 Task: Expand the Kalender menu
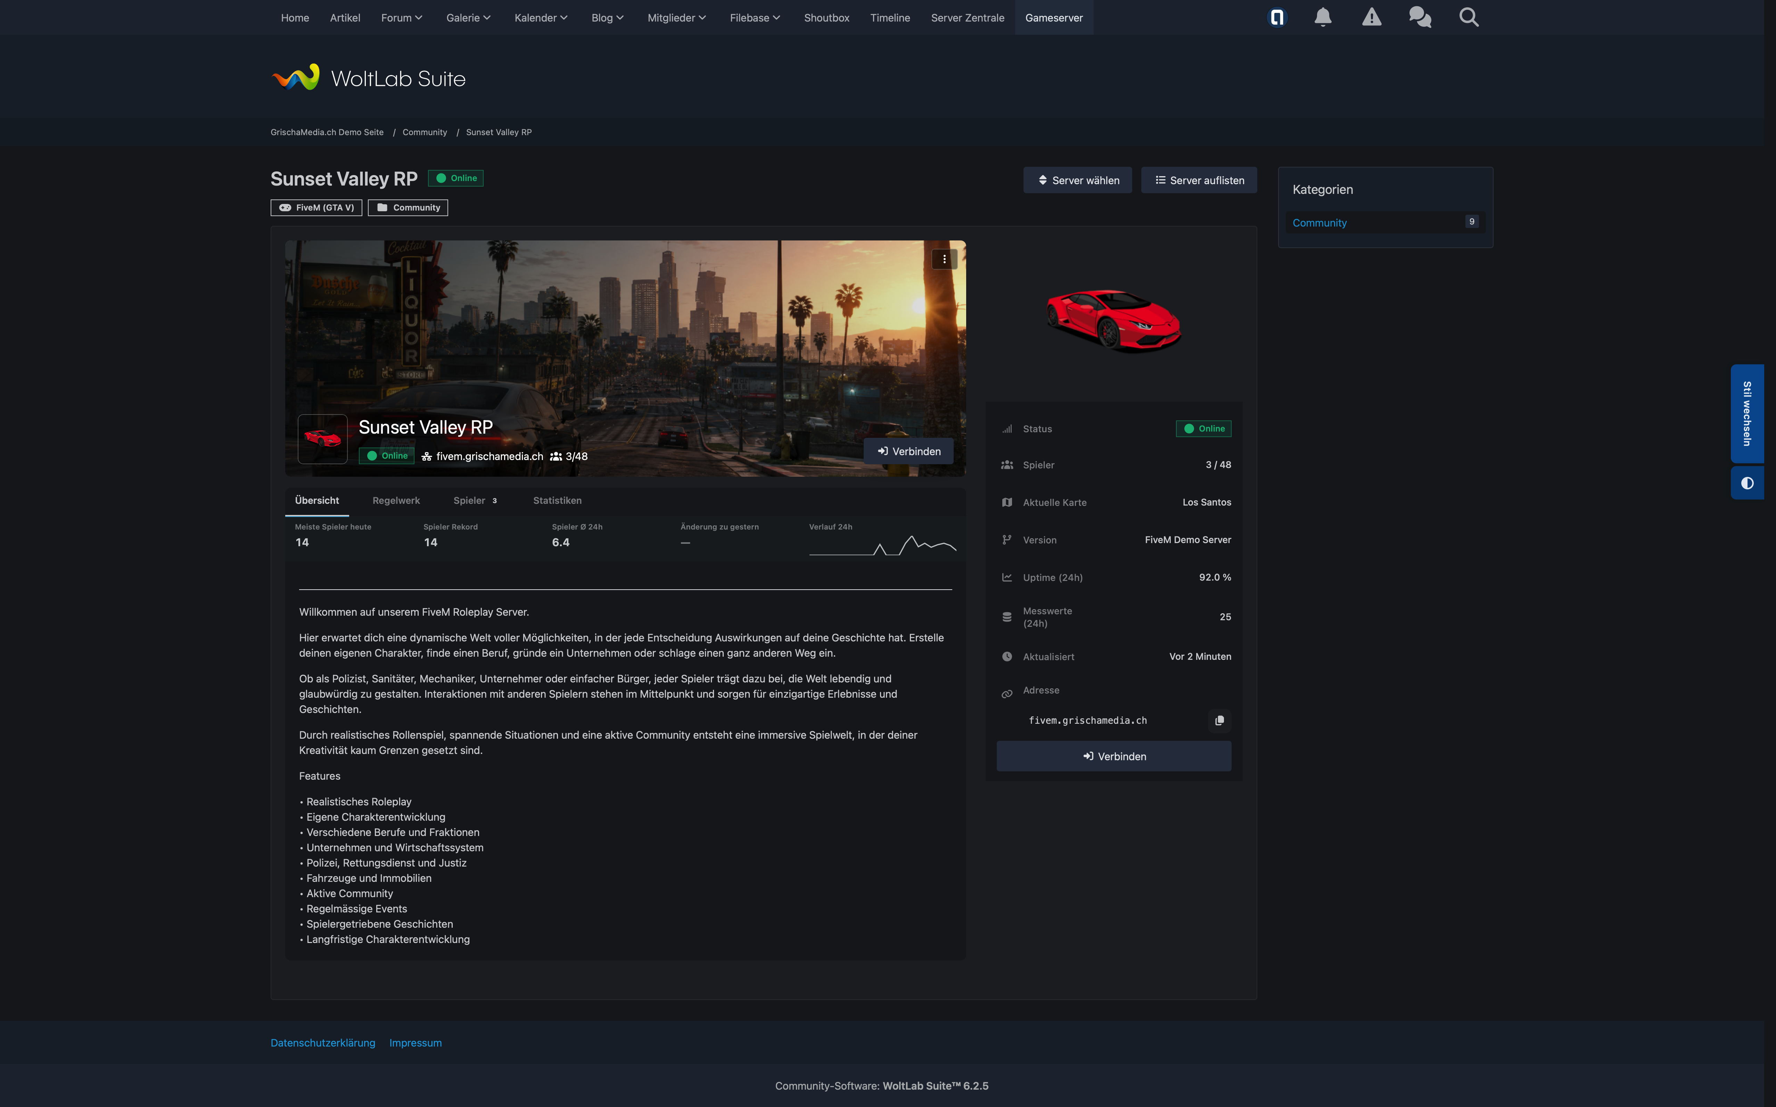pos(541,18)
